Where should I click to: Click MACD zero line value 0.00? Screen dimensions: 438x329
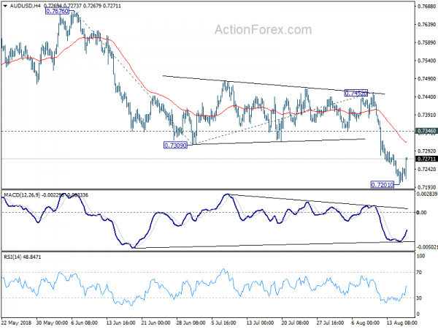click(421, 213)
